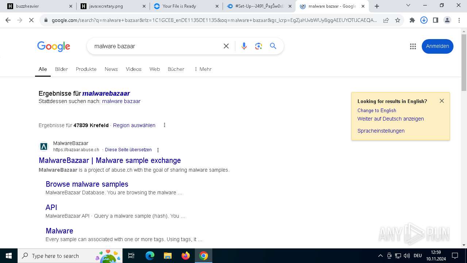This screenshot has width=467, height=263.
Task: Open File Explorer from the taskbar
Action: point(167,256)
